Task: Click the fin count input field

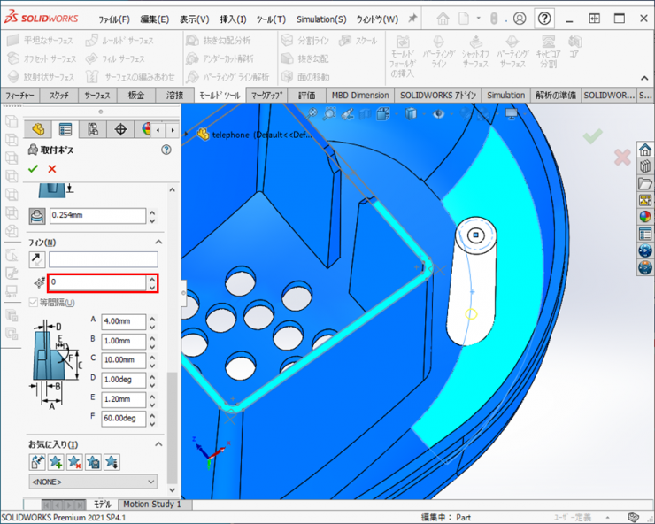Action: point(96,283)
